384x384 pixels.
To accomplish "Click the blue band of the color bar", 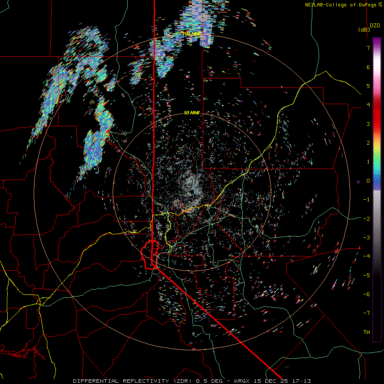I will tap(377, 181).
